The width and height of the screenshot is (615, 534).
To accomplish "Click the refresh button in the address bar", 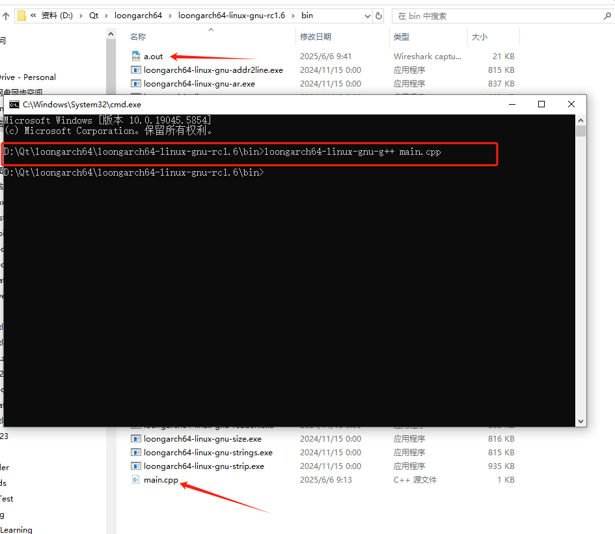I will 379,16.
